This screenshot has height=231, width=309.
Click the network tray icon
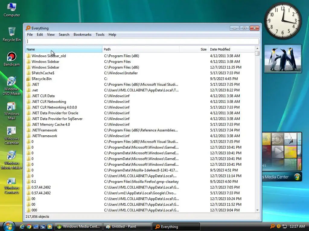tap(285, 226)
